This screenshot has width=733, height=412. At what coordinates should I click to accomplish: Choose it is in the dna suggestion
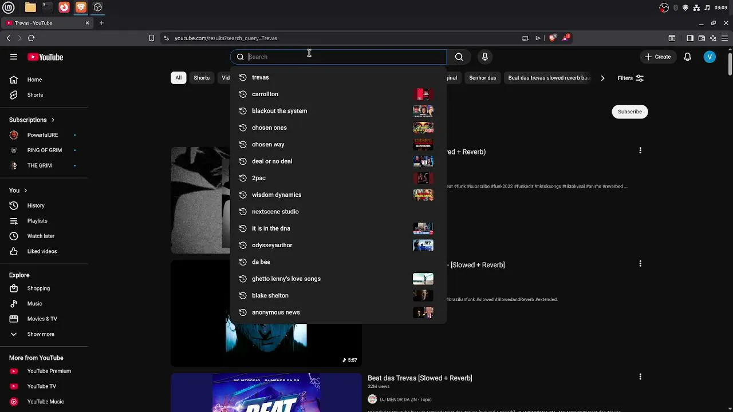pyautogui.click(x=338, y=228)
